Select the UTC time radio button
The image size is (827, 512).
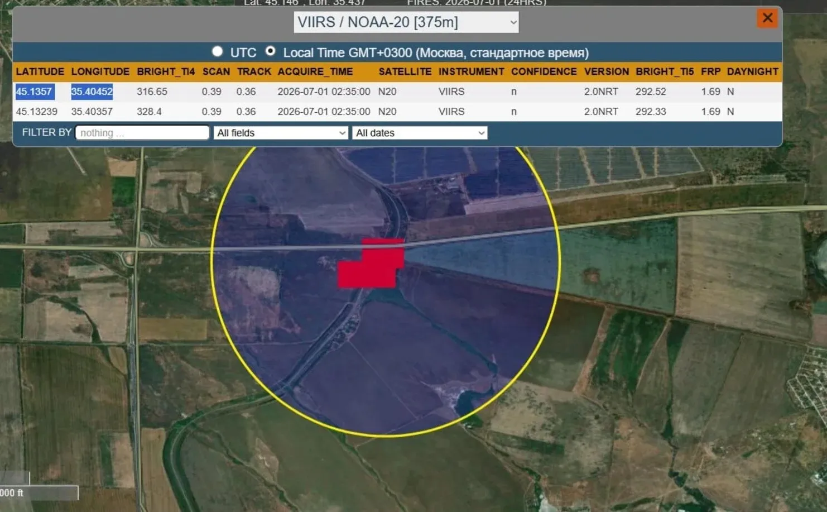pyautogui.click(x=218, y=51)
